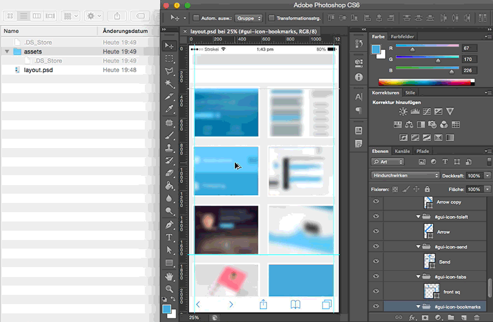Collapse the #gui-icon-toleft group
493x322 pixels.
pos(418,217)
